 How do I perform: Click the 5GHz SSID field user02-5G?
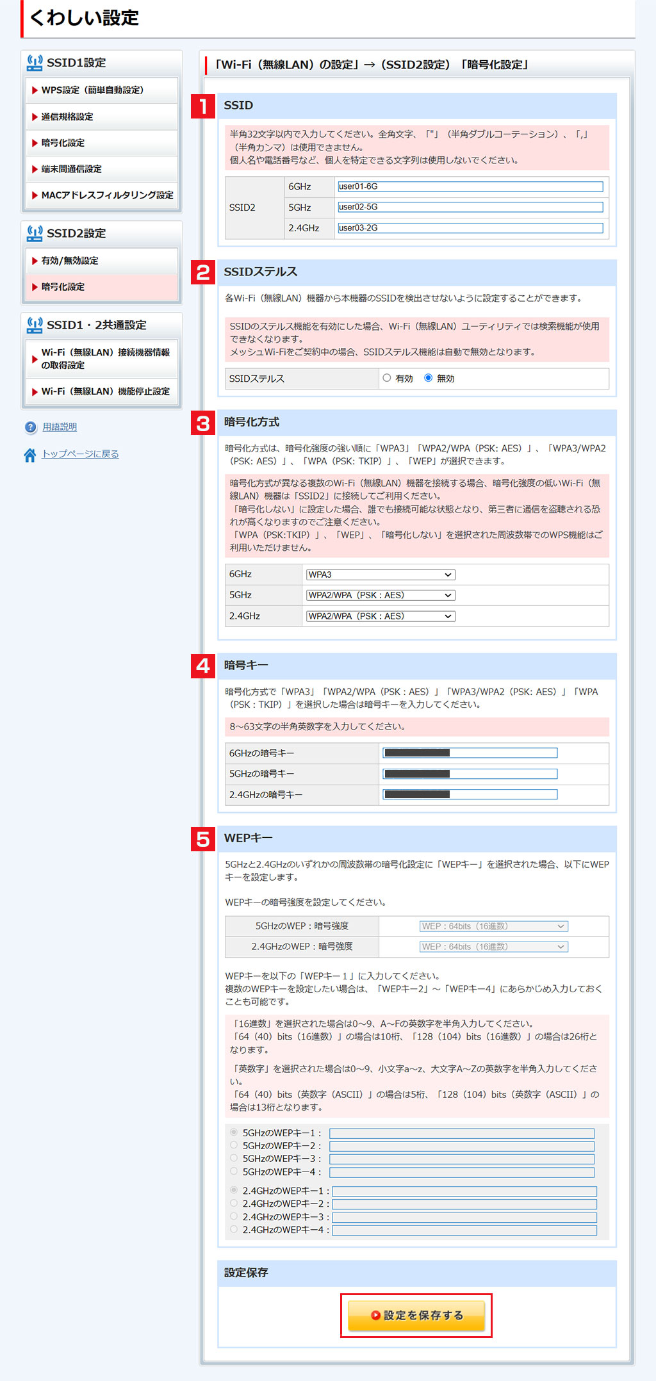point(470,207)
